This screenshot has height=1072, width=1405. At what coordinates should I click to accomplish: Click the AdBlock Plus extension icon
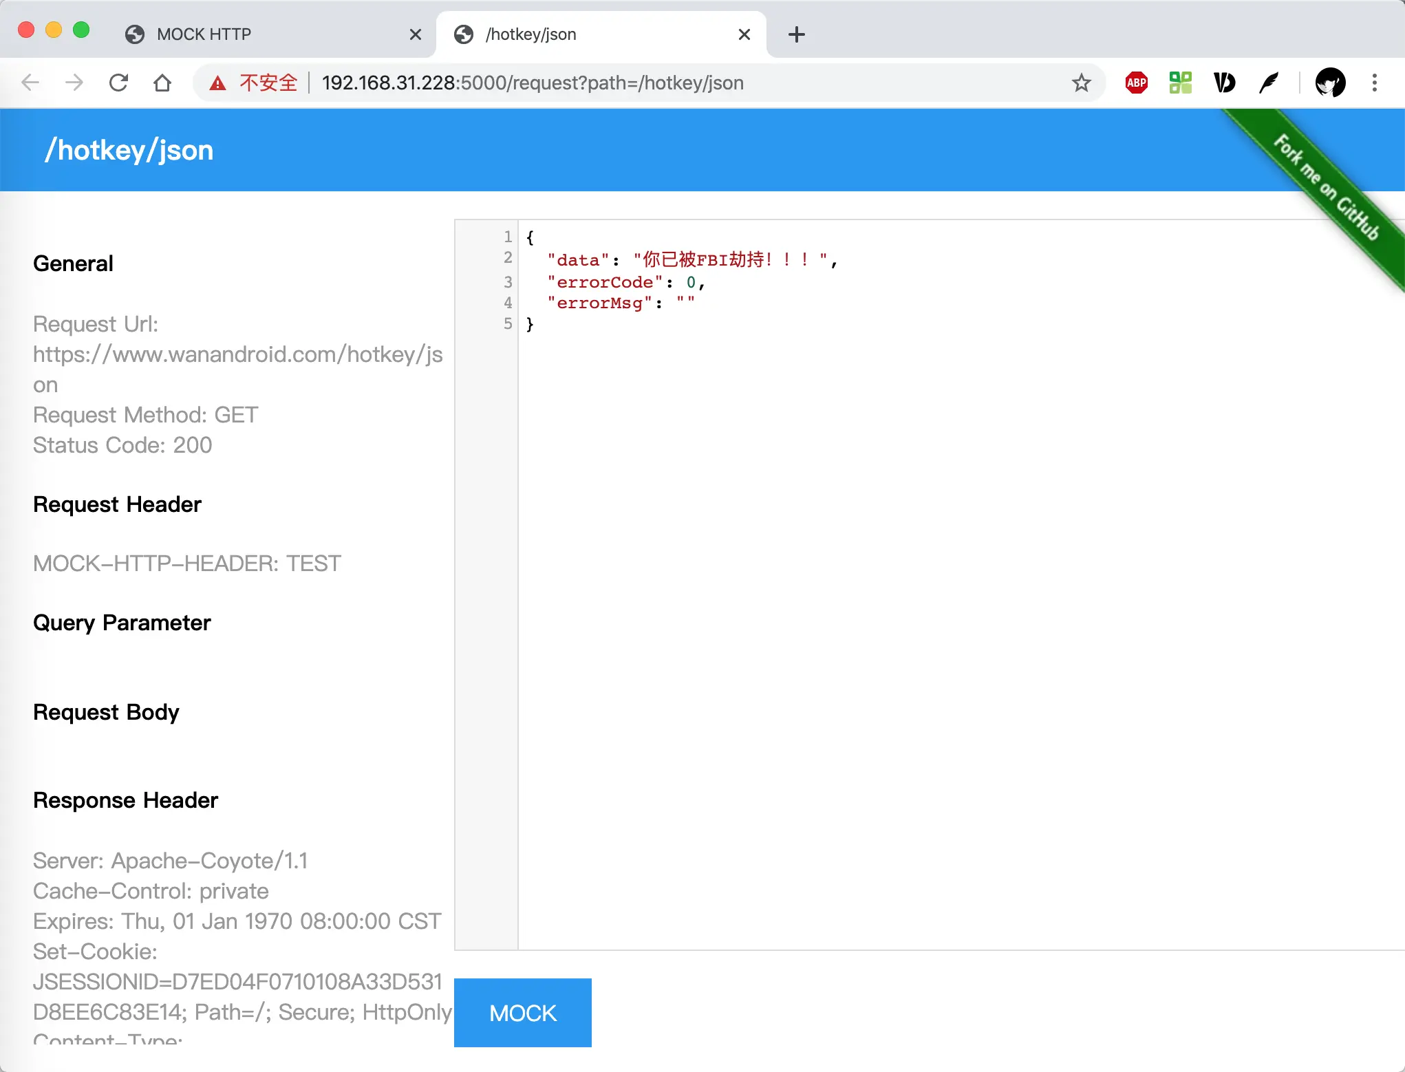click(1136, 83)
